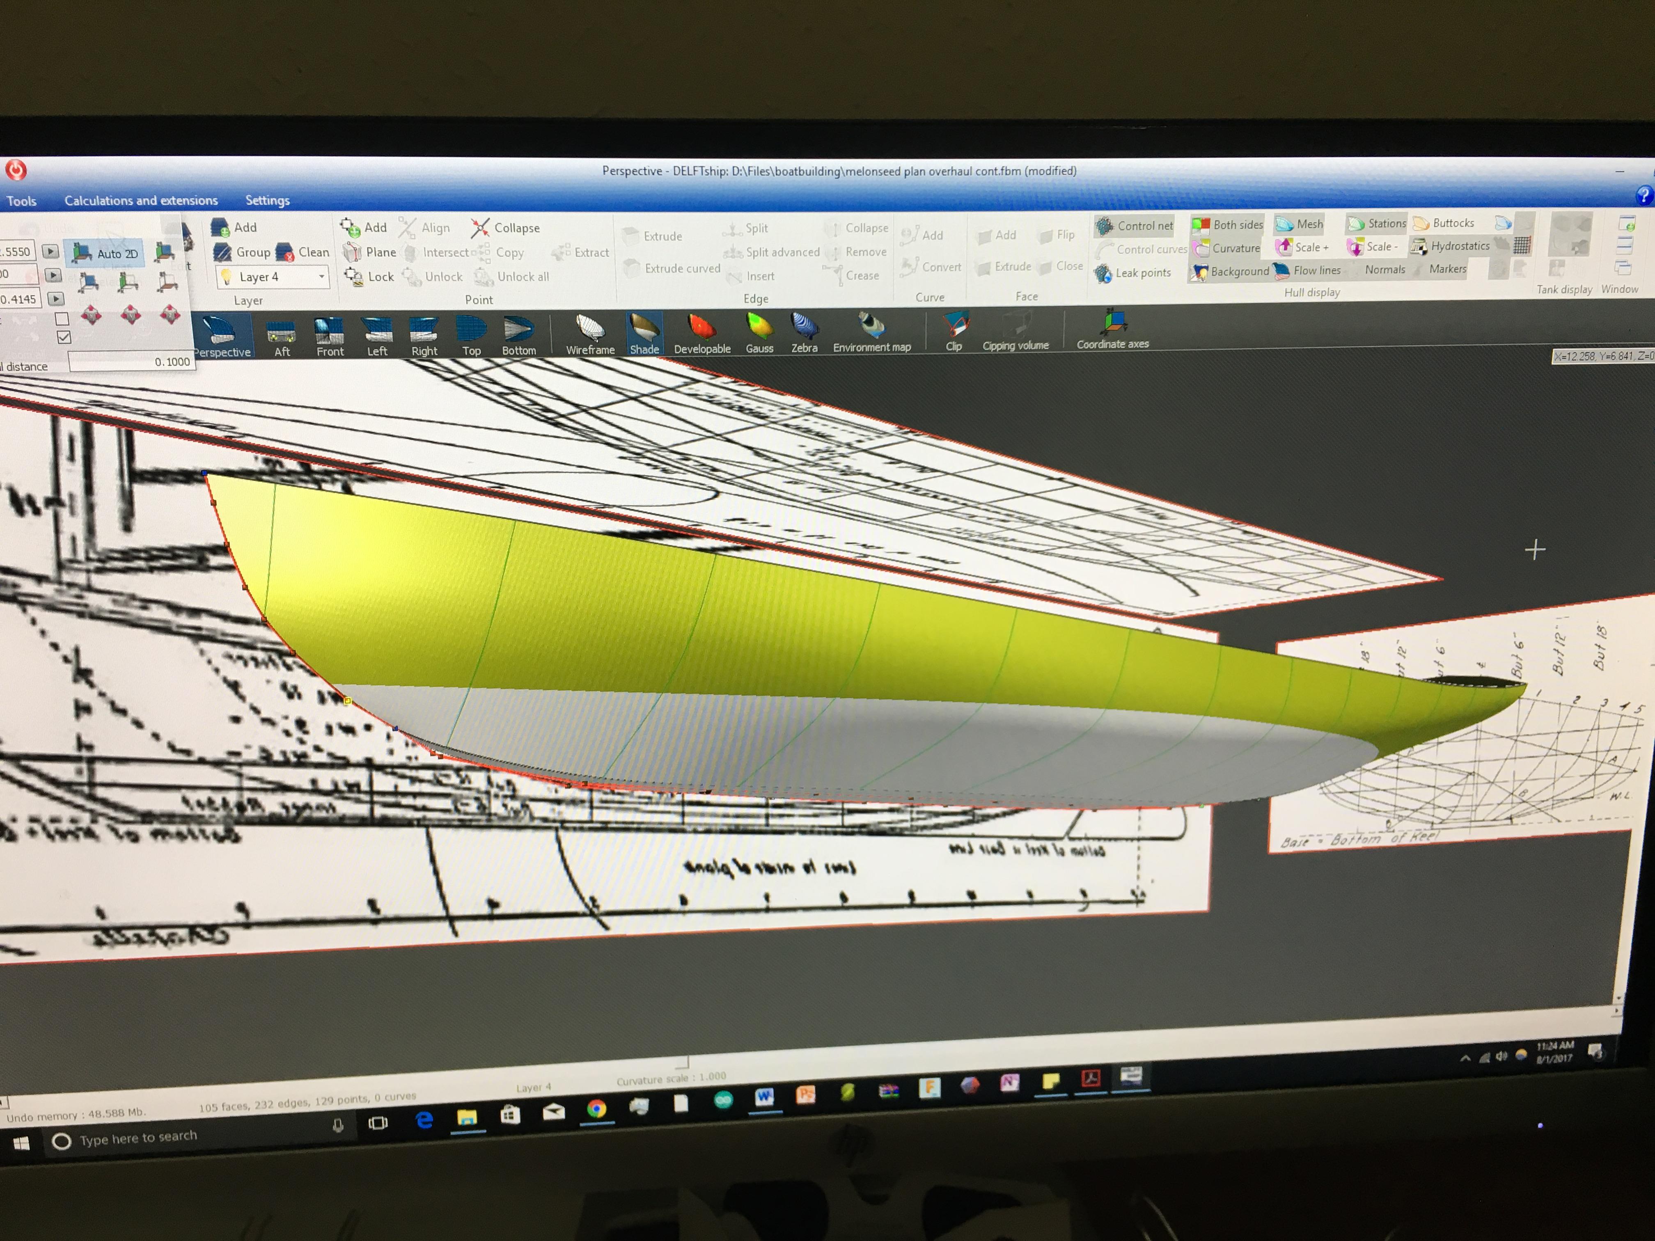The image size is (1655, 1241).
Task: Tick the unchecked box in coordinate panel
Action: pyautogui.click(x=63, y=319)
